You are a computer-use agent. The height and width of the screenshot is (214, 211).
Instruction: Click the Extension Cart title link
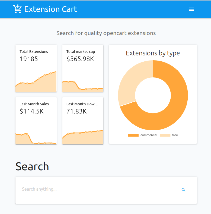(50, 9)
